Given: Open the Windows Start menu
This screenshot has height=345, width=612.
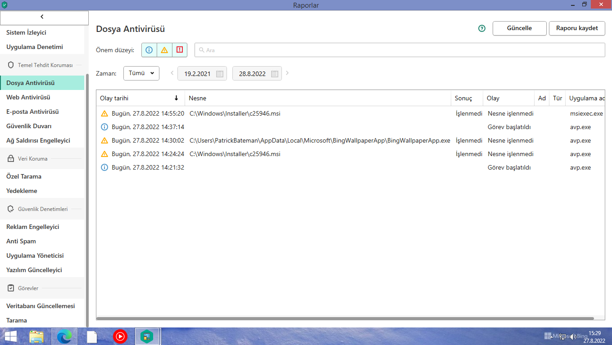Looking at the screenshot, I should [x=11, y=336].
